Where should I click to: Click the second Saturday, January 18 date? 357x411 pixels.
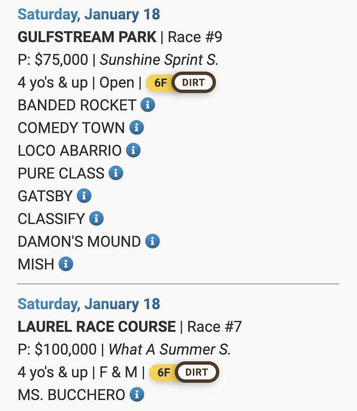tap(89, 304)
